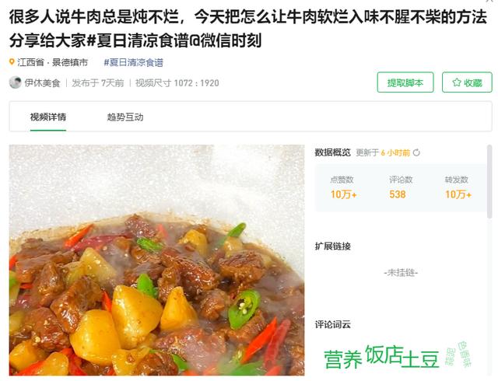Click the 评论数 538 statistic
Image resolution: width=498 pixels, height=381 pixels.
point(400,187)
